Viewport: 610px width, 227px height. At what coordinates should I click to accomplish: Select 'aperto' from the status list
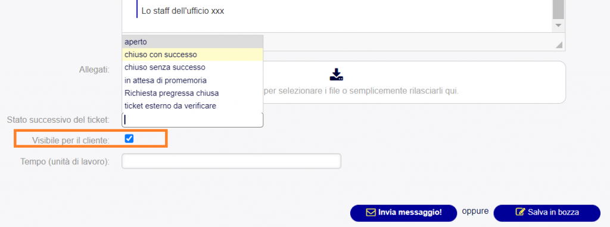[x=192, y=42]
